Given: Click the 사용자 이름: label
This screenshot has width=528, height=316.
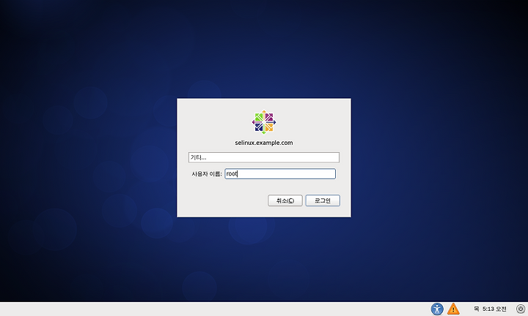Looking at the screenshot, I should [x=207, y=174].
